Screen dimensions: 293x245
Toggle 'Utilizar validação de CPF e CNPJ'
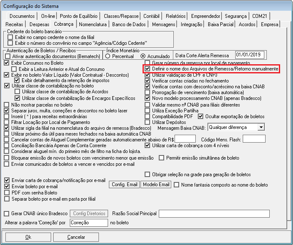click(148, 75)
